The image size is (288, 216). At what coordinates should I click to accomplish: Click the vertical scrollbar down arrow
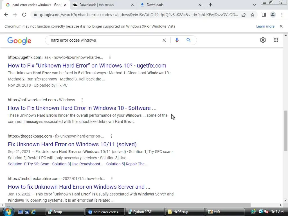tap(285, 200)
